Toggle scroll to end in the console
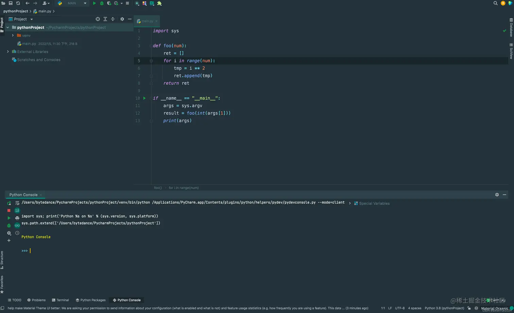The image size is (514, 313). 17,211
